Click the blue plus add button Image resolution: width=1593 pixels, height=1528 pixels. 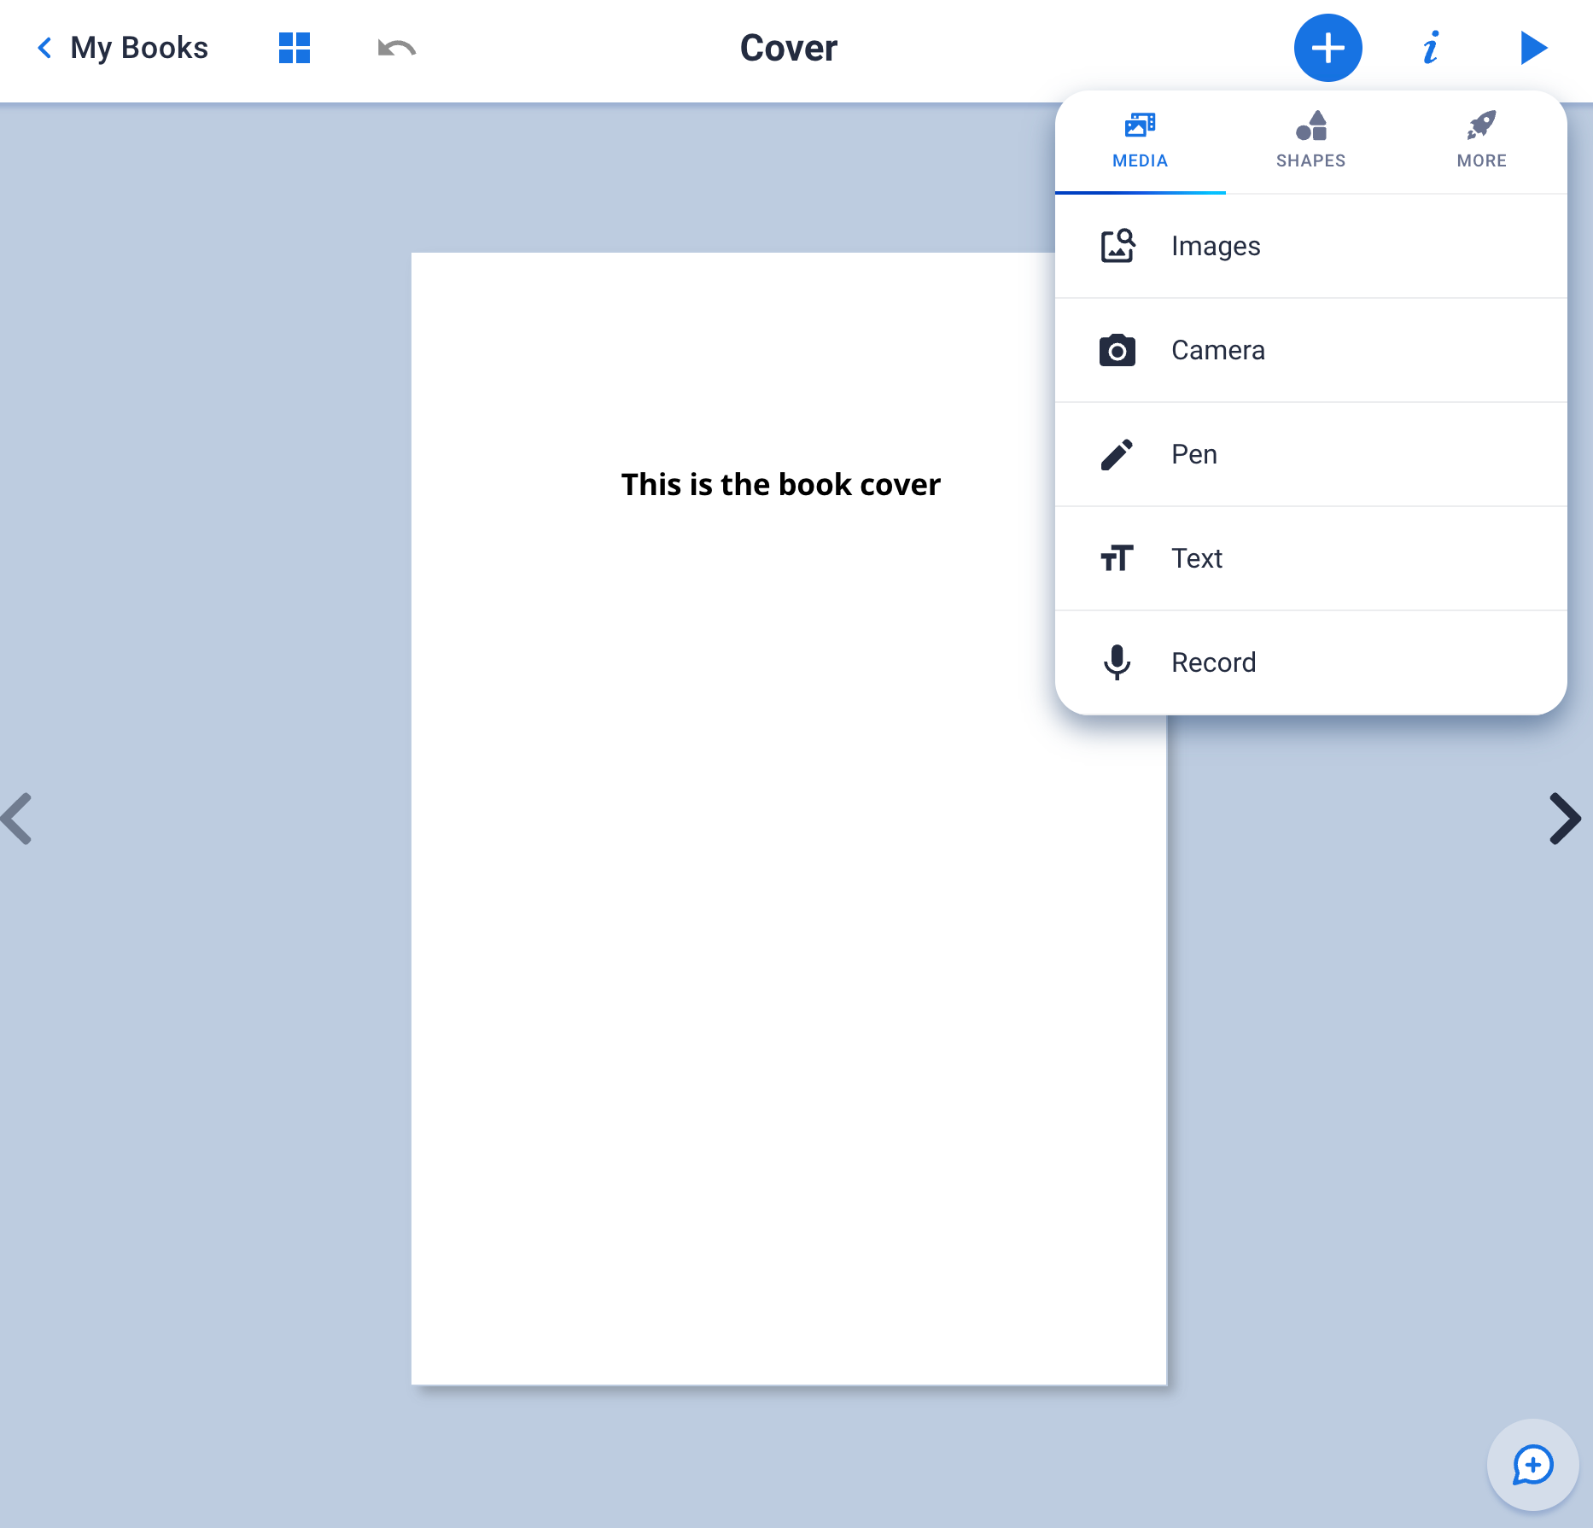click(x=1327, y=48)
